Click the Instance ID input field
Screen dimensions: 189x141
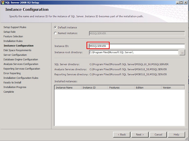(x=137, y=46)
